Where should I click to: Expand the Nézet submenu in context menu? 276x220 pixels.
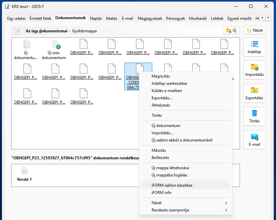point(186,203)
